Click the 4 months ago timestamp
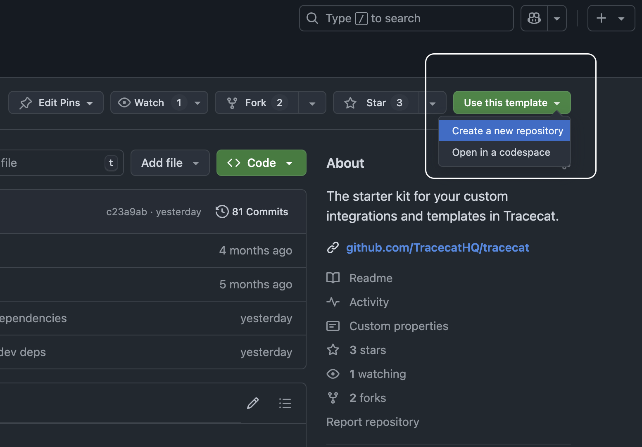 pos(256,250)
